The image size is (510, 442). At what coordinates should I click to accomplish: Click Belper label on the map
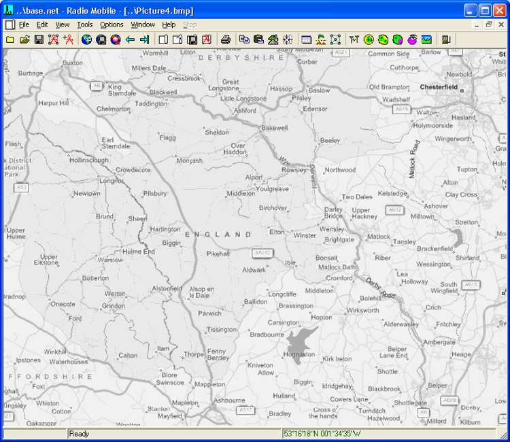(x=437, y=386)
